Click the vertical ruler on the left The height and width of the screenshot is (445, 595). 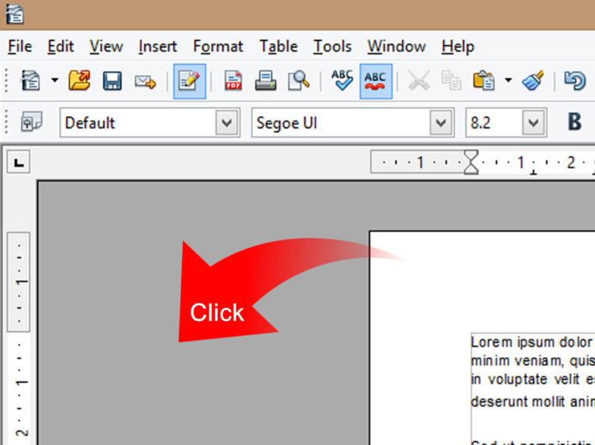pos(19,338)
